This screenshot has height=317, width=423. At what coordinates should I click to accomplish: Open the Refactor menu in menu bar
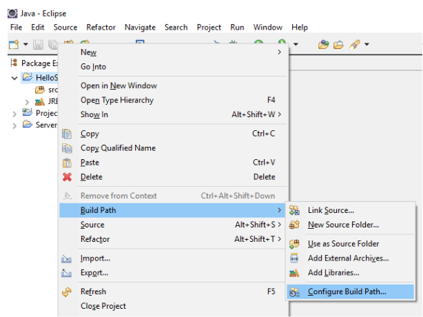point(101,27)
